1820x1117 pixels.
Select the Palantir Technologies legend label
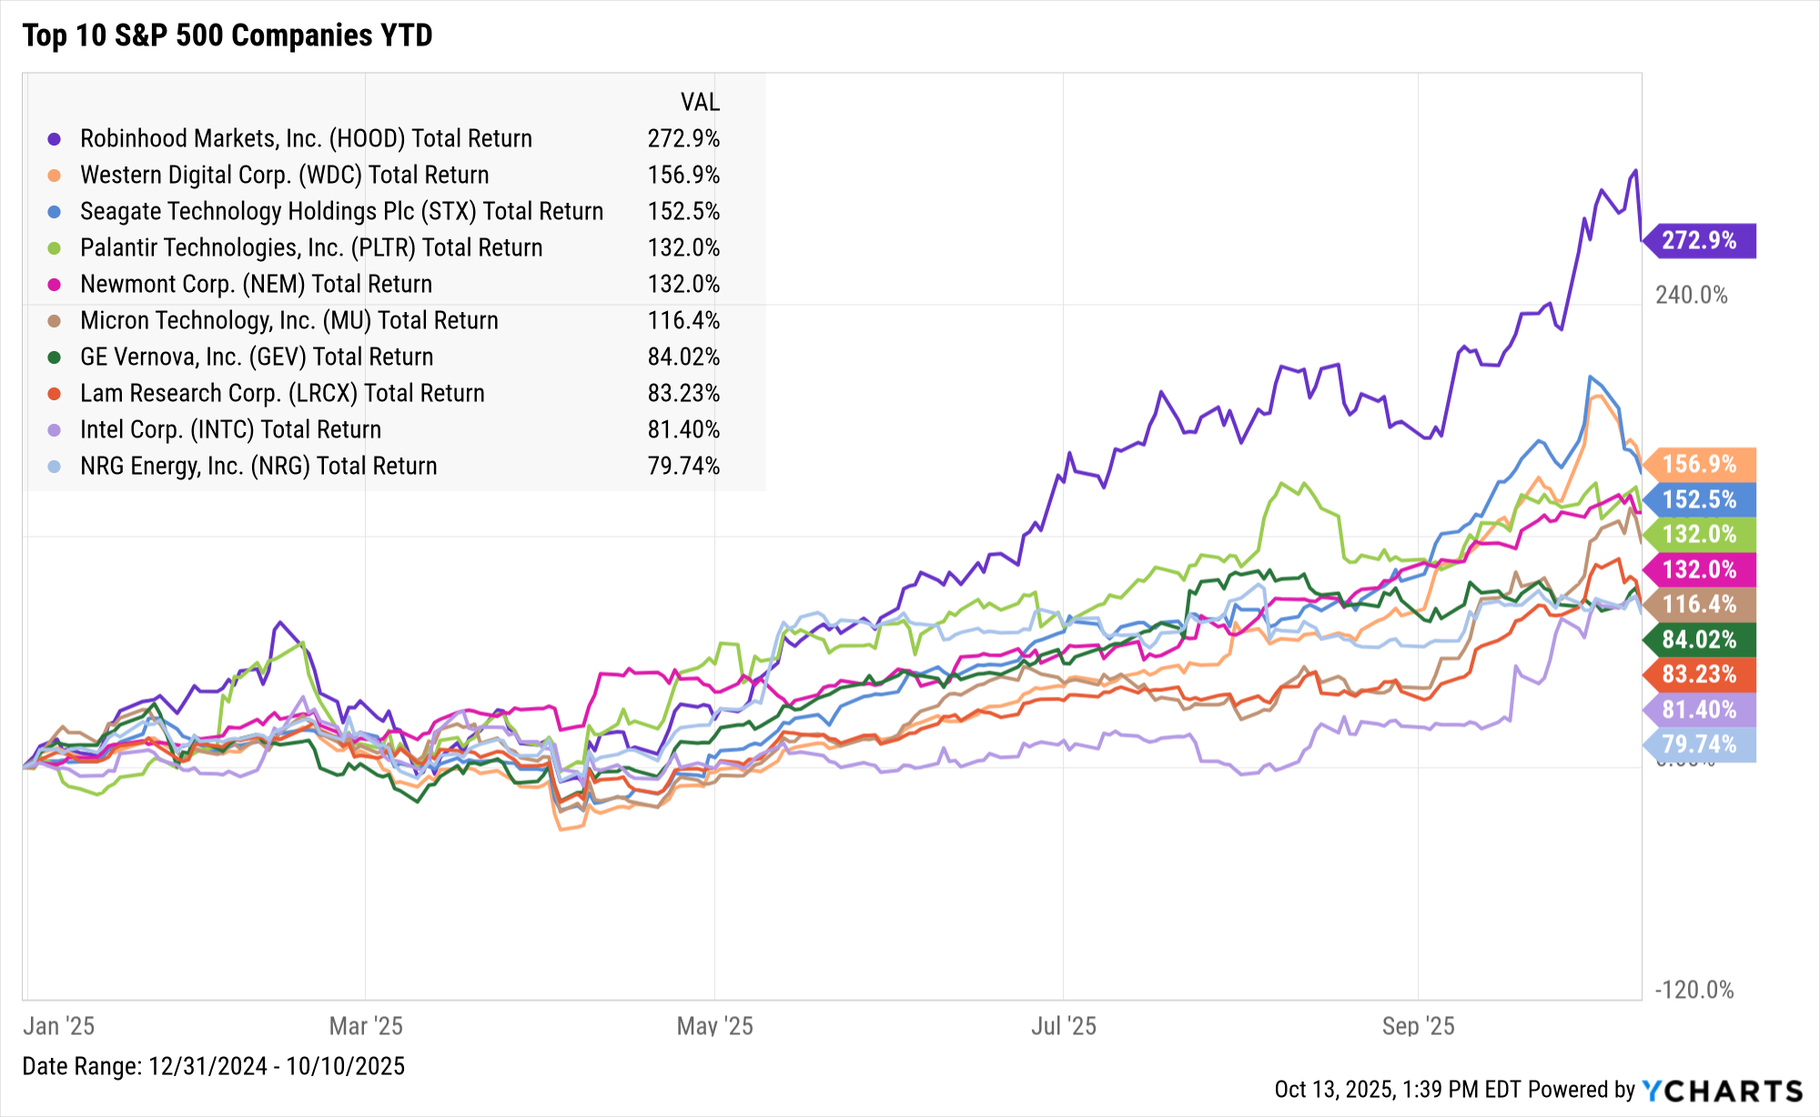pos(310,248)
